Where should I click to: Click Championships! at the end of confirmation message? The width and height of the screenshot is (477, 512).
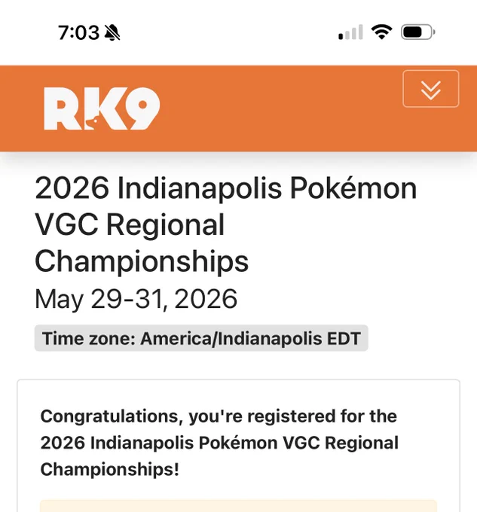tap(110, 470)
